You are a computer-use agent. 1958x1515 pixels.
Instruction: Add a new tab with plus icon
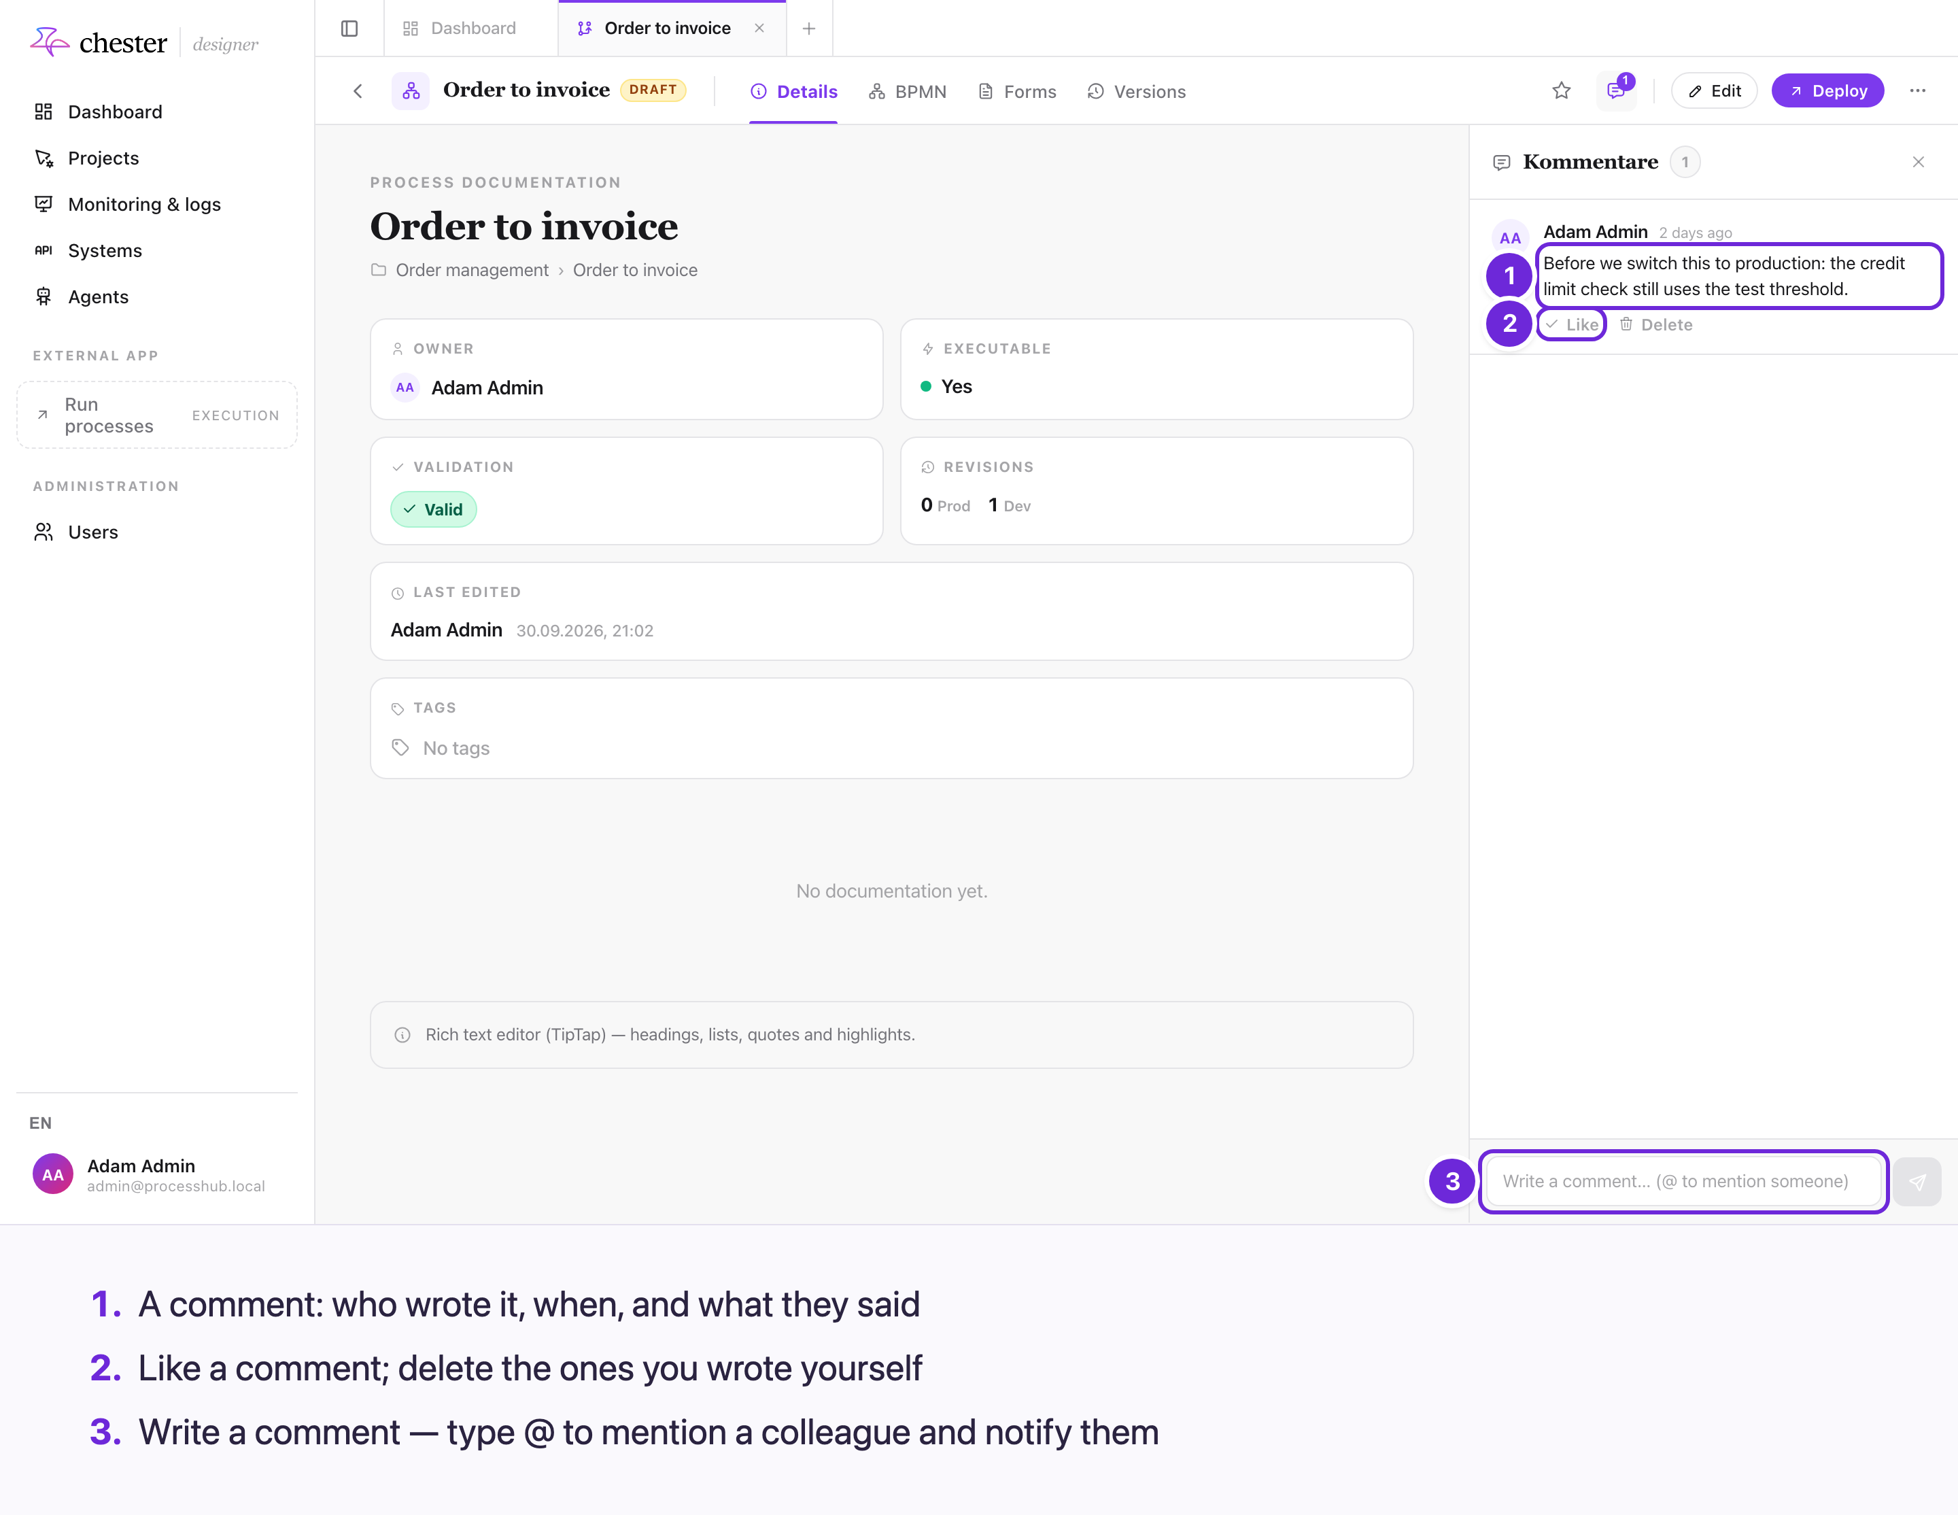[x=808, y=29]
